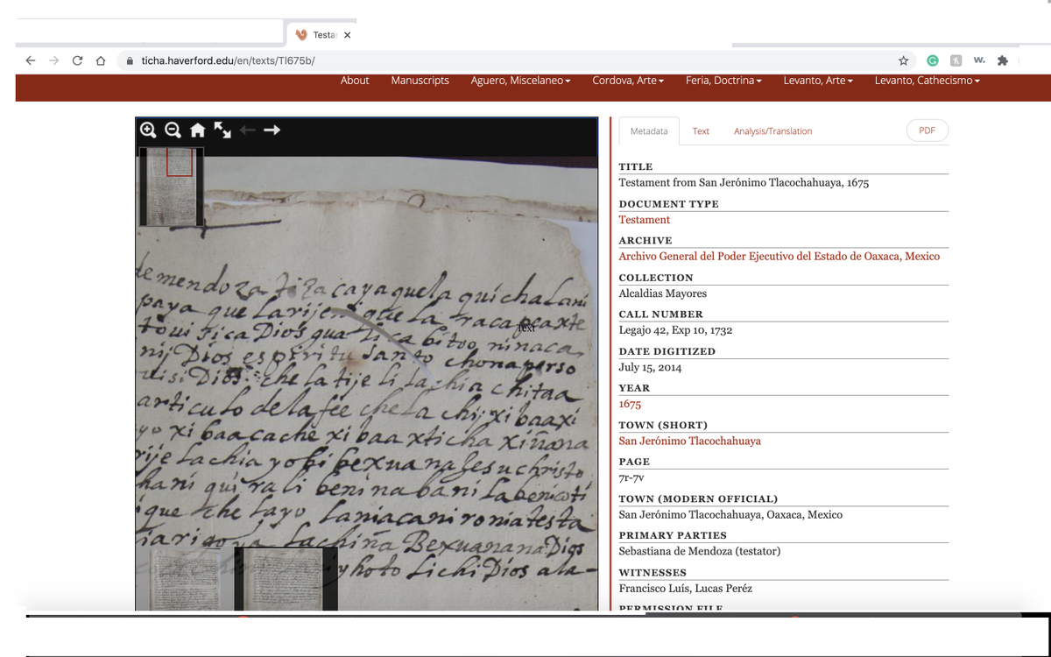Click the title 'Testament from San Jerónimo Tlacochahuaya, 1675'
Screen dimensions: 1051x657
click(x=744, y=183)
